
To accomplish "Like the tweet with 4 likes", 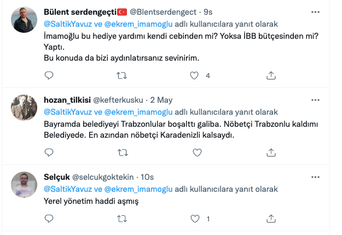I will (x=194, y=75).
